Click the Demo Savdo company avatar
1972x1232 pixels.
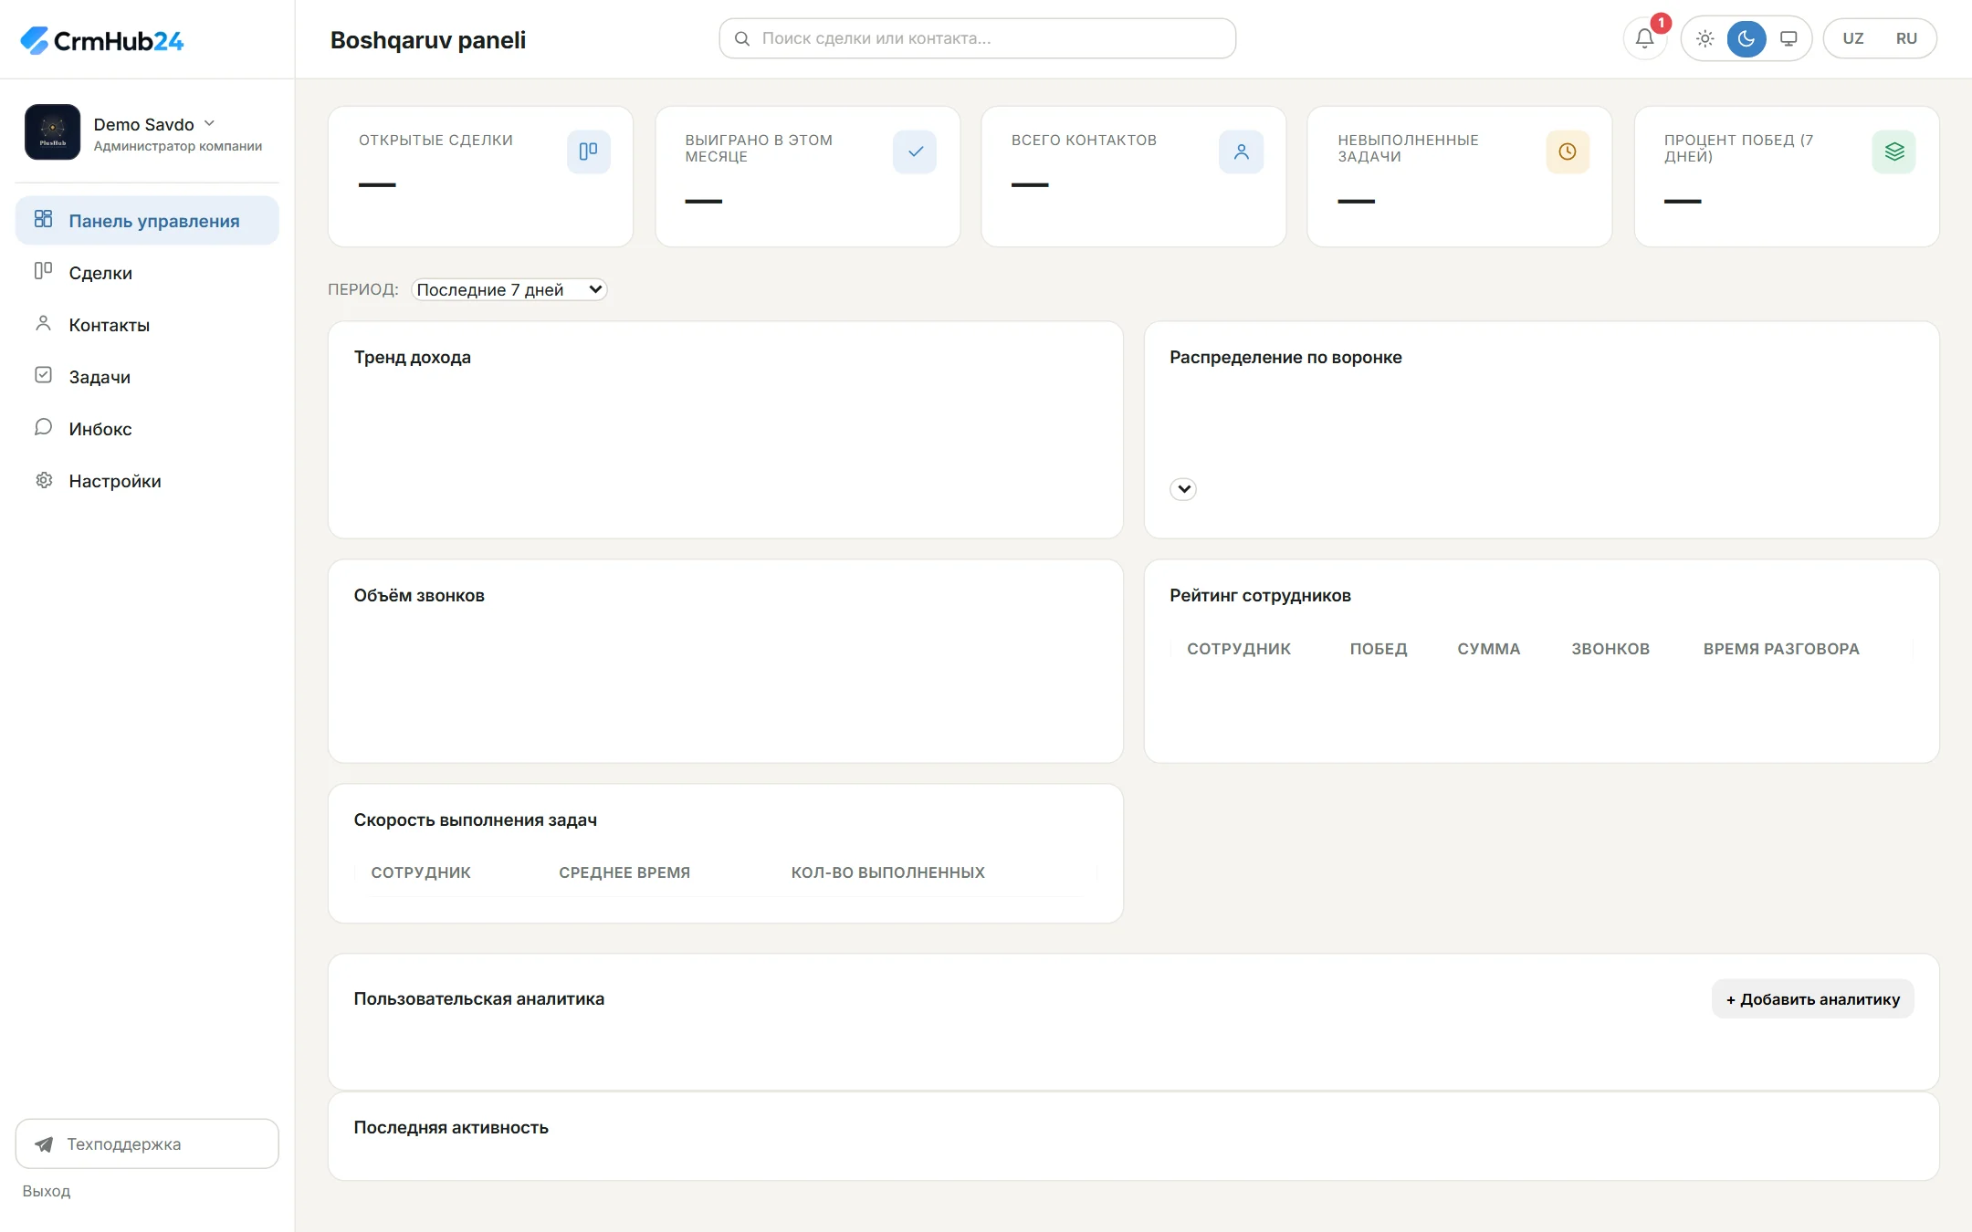[52, 132]
